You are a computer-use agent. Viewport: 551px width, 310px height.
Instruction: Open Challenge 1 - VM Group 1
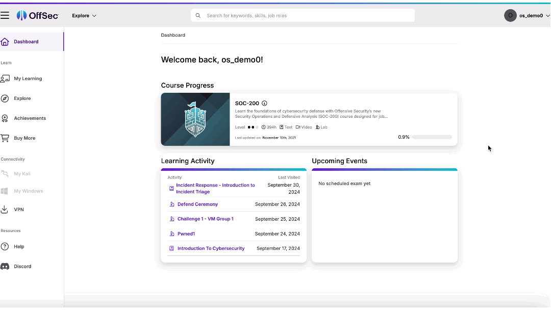(x=206, y=219)
